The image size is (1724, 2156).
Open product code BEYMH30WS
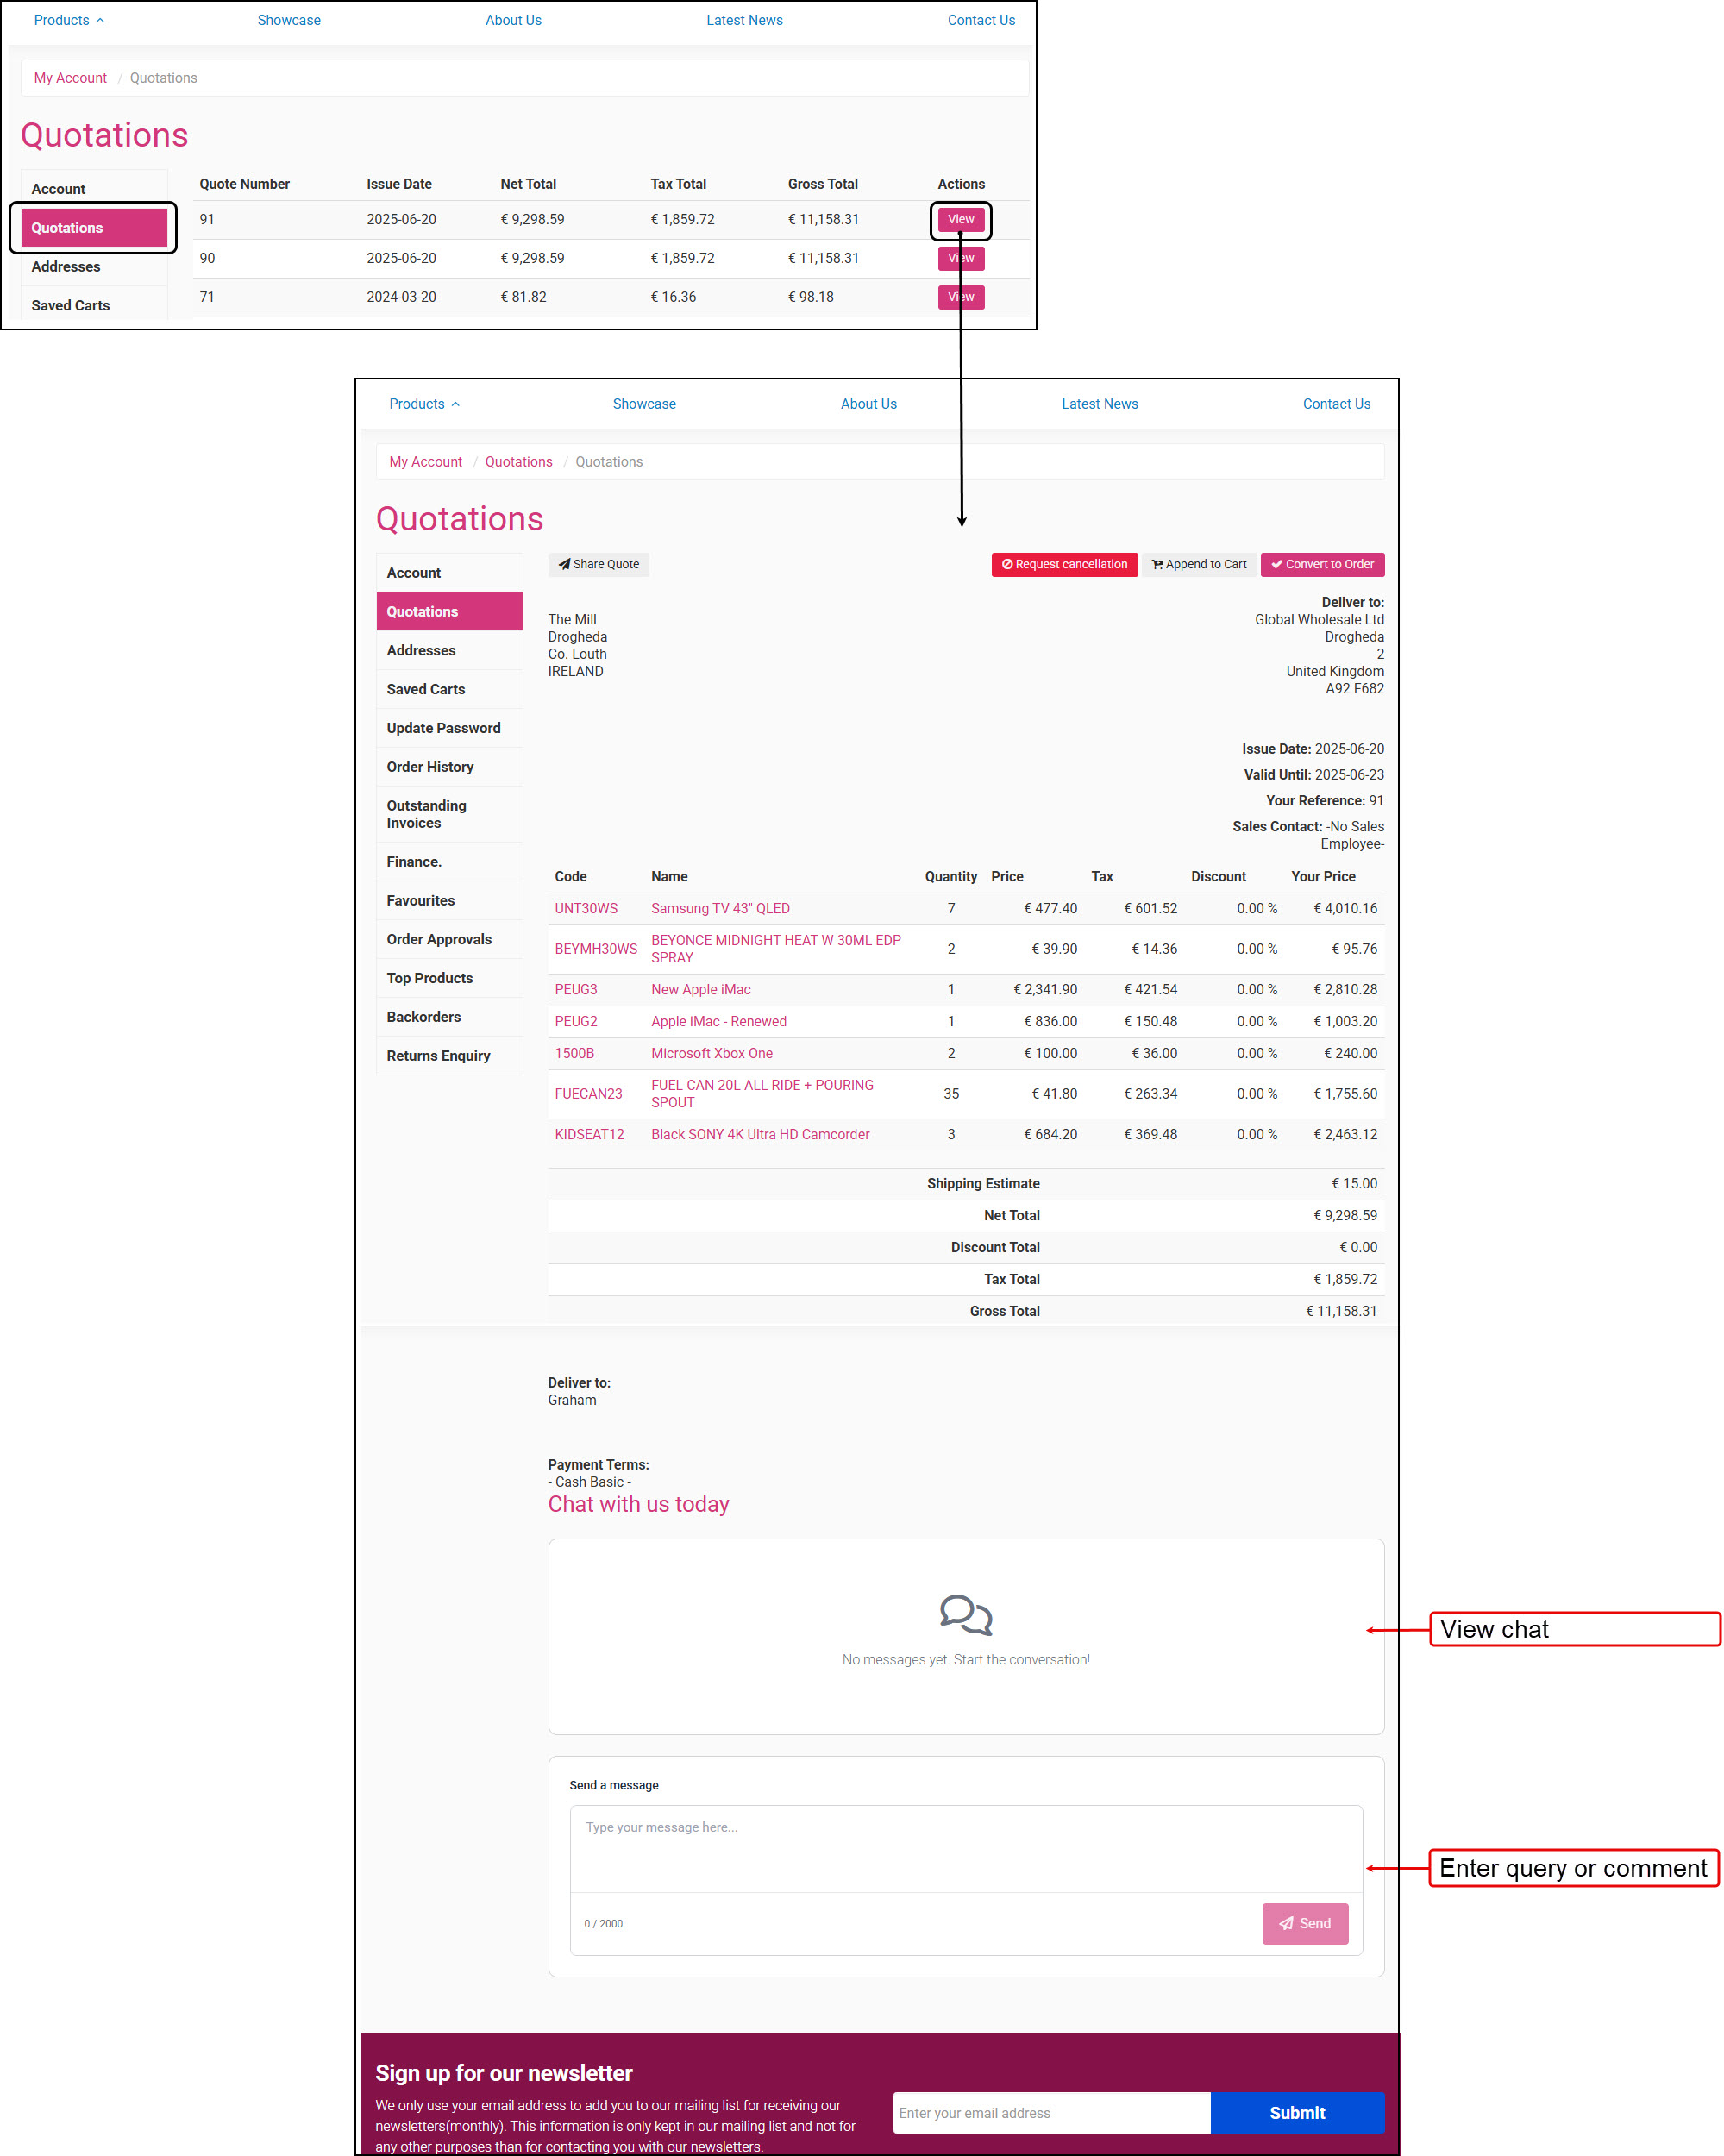tap(596, 949)
